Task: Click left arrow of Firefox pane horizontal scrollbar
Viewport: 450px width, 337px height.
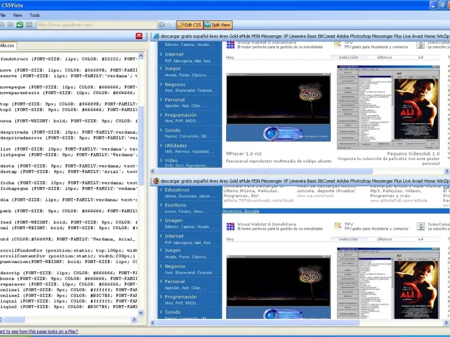Action: pos(152,322)
